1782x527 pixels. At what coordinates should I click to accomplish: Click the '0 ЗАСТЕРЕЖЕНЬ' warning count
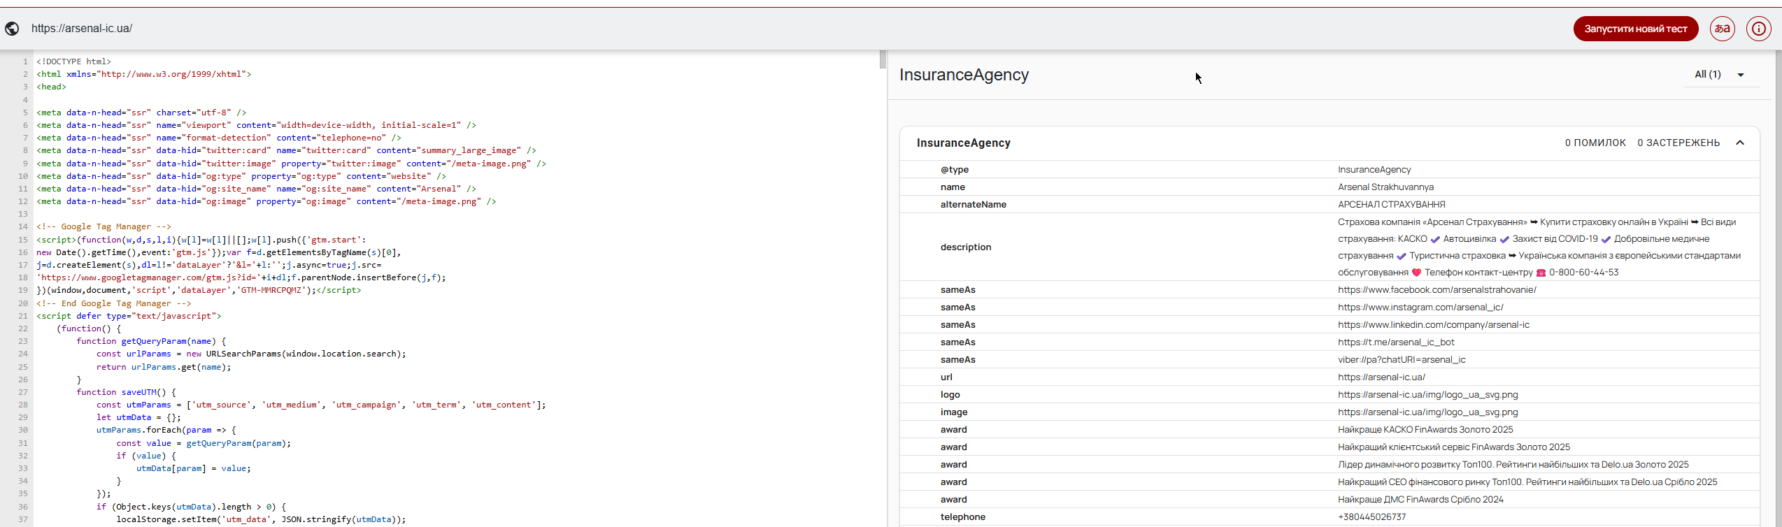(1678, 143)
